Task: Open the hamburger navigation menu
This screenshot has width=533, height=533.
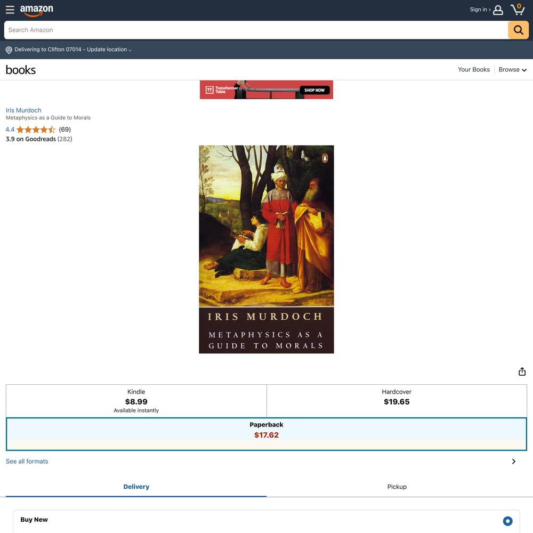Action: point(10,10)
